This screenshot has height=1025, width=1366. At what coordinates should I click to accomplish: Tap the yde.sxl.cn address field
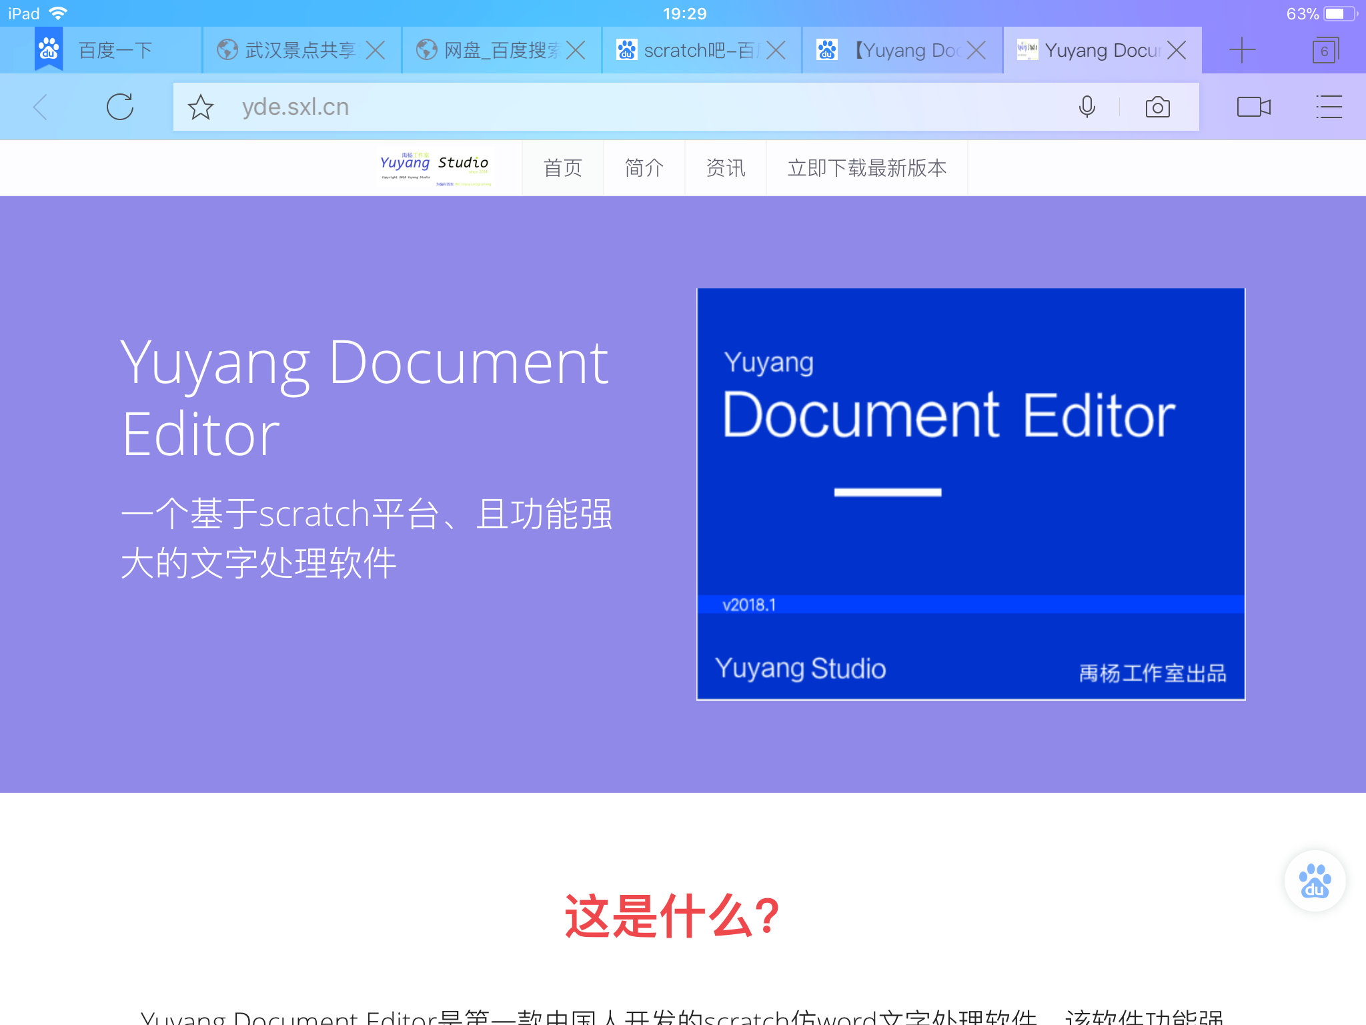[600, 107]
